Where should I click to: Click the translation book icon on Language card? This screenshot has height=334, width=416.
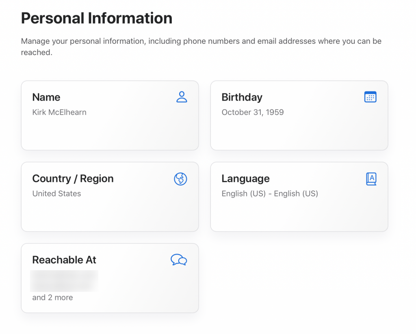(x=370, y=179)
